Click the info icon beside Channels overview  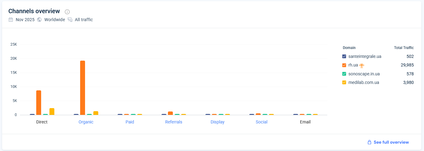(x=67, y=12)
